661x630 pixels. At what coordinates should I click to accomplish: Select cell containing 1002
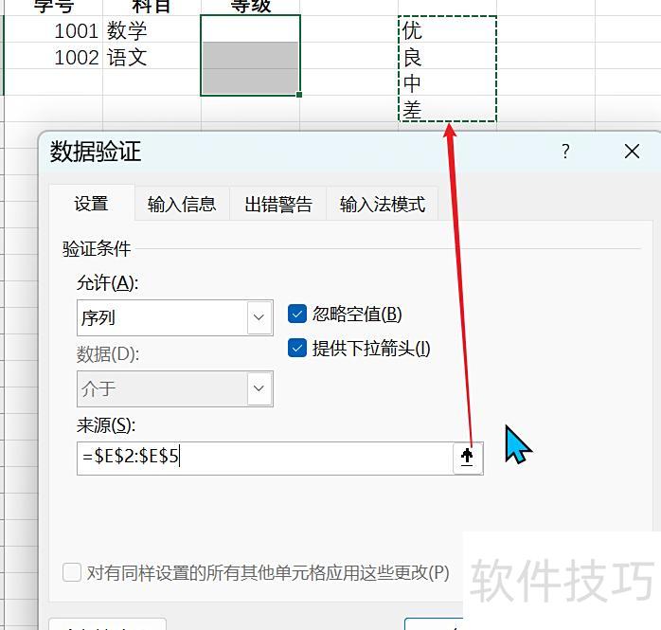[x=54, y=56]
